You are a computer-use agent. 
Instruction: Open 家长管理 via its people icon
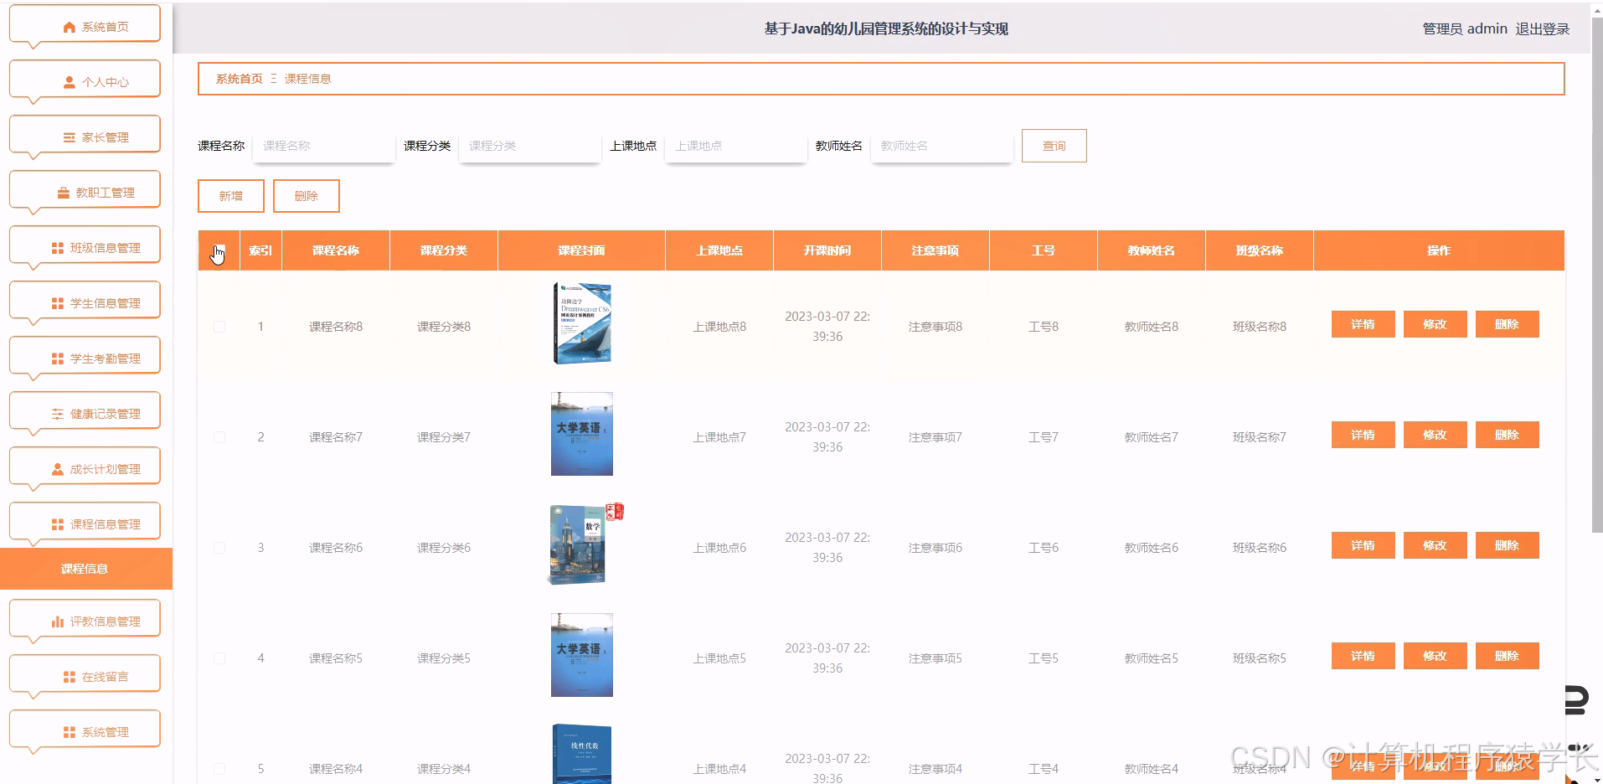[67, 136]
